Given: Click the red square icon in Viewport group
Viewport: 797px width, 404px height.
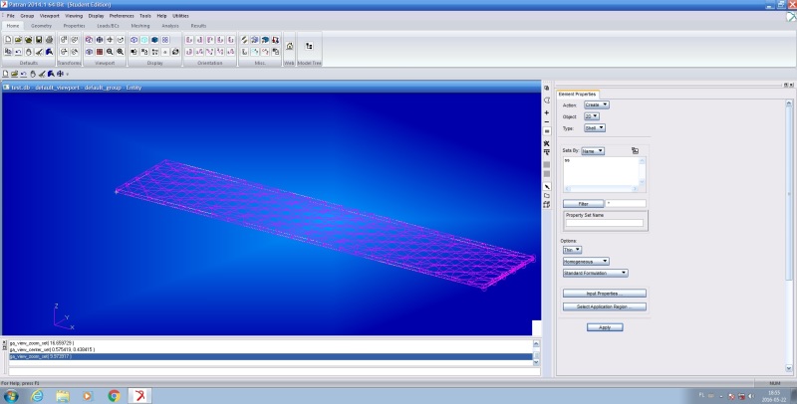Looking at the screenshot, I should 100,52.
